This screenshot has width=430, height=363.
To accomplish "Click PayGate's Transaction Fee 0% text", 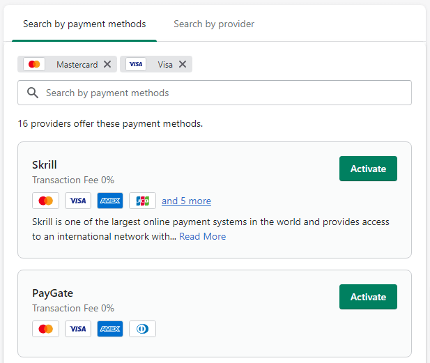I will click(x=73, y=308).
